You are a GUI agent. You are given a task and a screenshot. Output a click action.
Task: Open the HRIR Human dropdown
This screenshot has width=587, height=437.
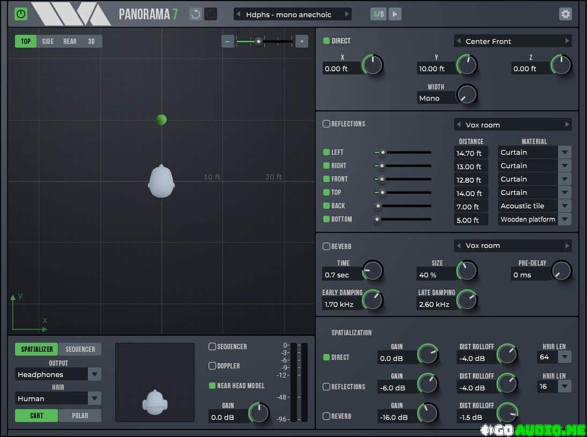58,398
